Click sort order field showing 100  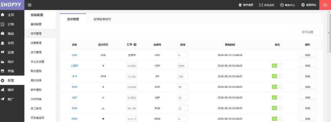tap(183, 76)
